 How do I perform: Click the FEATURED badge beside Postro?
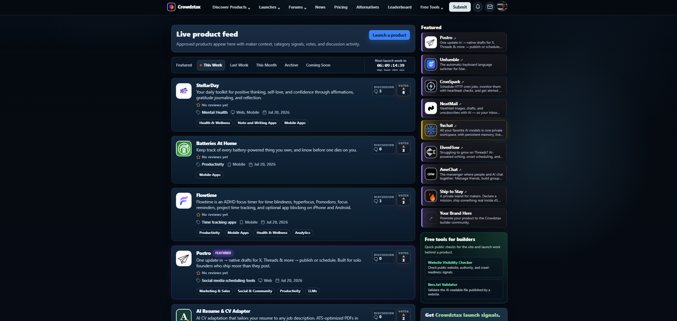223,253
